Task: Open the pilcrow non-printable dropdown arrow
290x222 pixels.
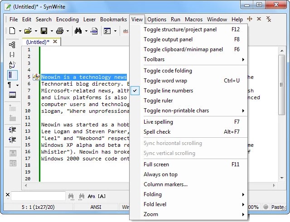Action: (17, 85)
